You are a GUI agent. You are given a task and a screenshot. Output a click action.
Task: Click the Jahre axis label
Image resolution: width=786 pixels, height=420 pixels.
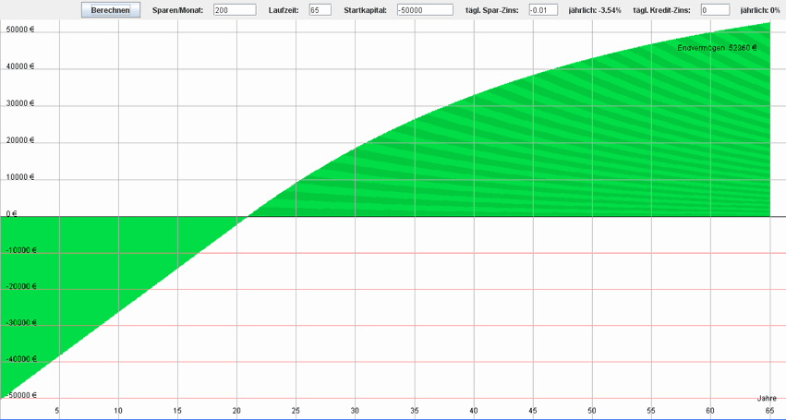[x=767, y=398]
